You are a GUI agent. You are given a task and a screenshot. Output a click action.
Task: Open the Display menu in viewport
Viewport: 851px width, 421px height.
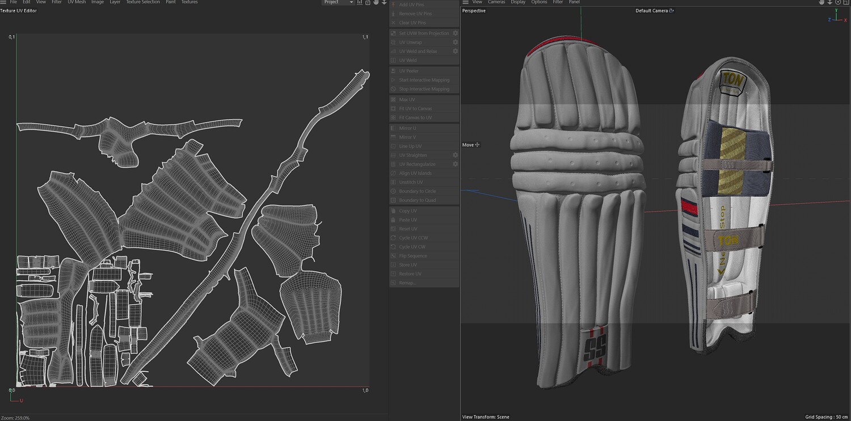click(x=518, y=2)
